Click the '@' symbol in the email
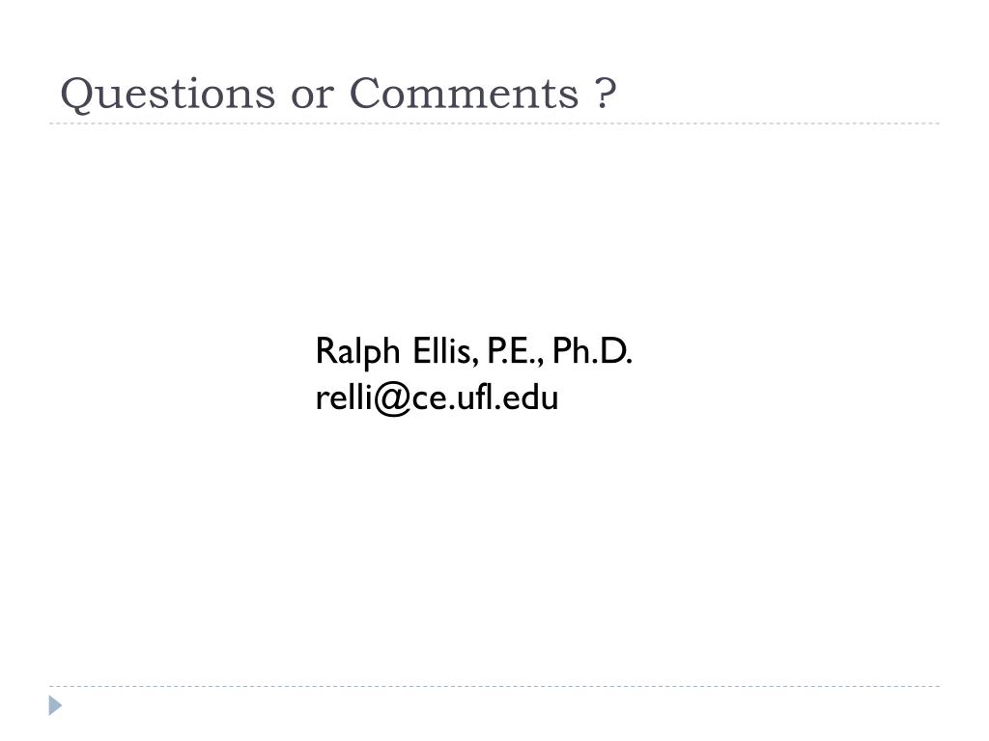989x741 pixels. coord(392,399)
